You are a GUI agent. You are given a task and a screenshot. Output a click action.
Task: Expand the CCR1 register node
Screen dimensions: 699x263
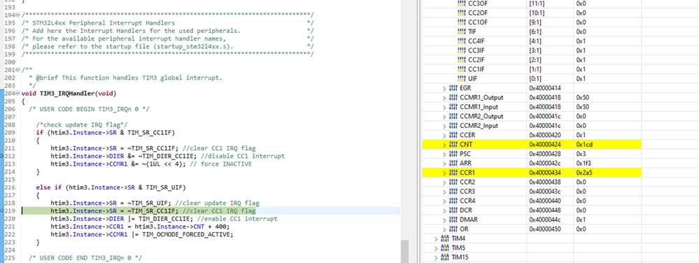[444, 173]
